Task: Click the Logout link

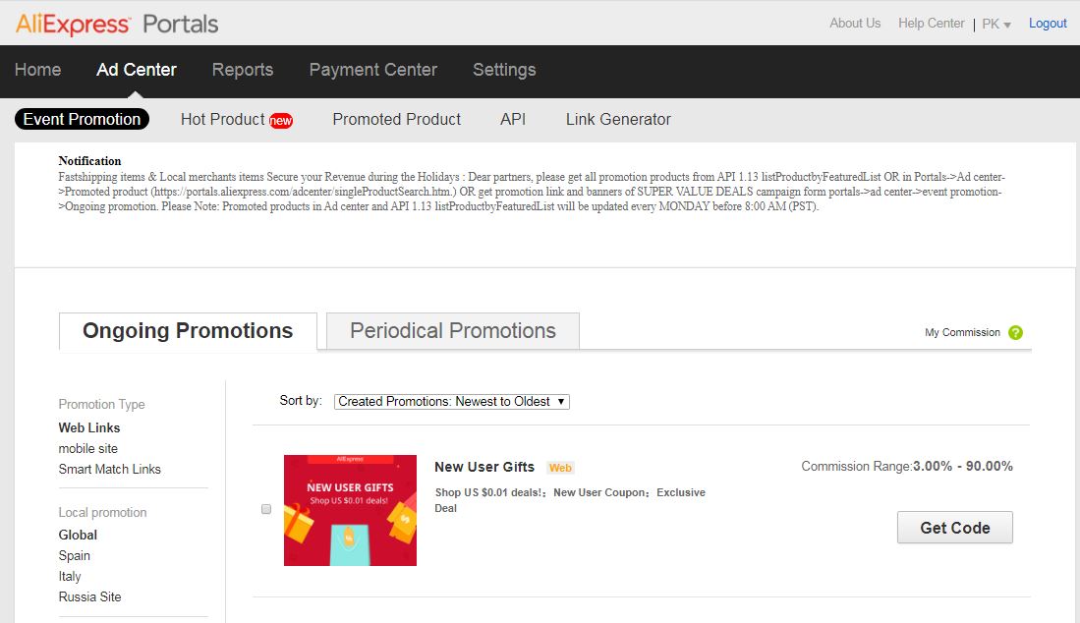Action: (1048, 23)
